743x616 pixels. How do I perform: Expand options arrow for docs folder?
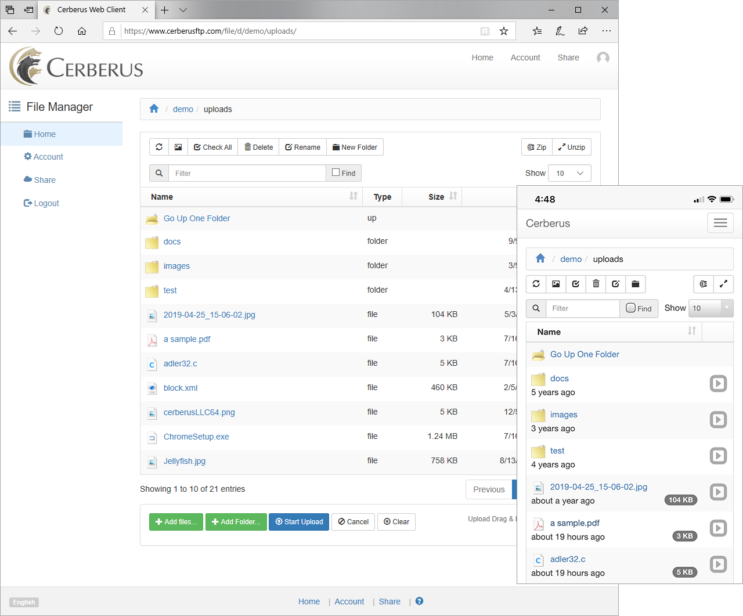click(x=718, y=384)
